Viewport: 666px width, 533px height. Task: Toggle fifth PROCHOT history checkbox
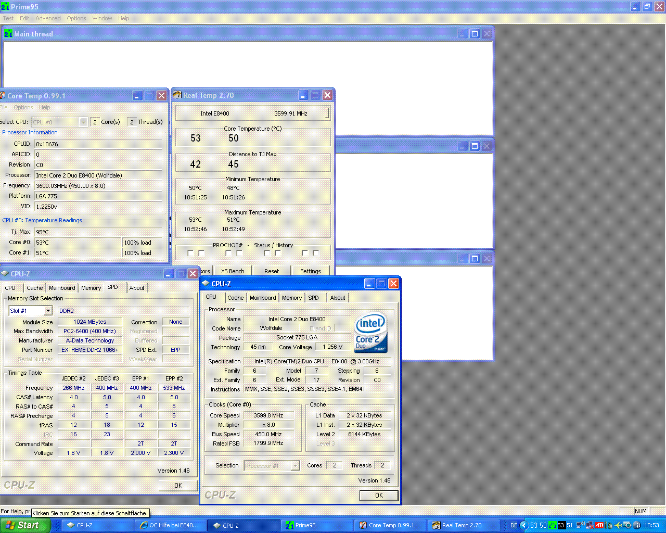pyautogui.click(x=267, y=253)
